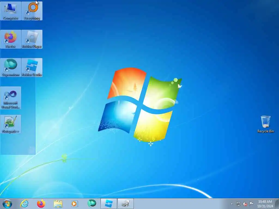
Task: Launch Supermium from the taskbar
Action: pos(92,204)
